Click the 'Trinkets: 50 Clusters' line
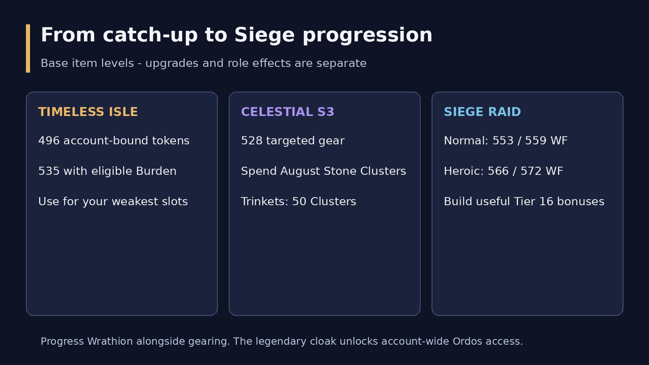 tap(298, 202)
